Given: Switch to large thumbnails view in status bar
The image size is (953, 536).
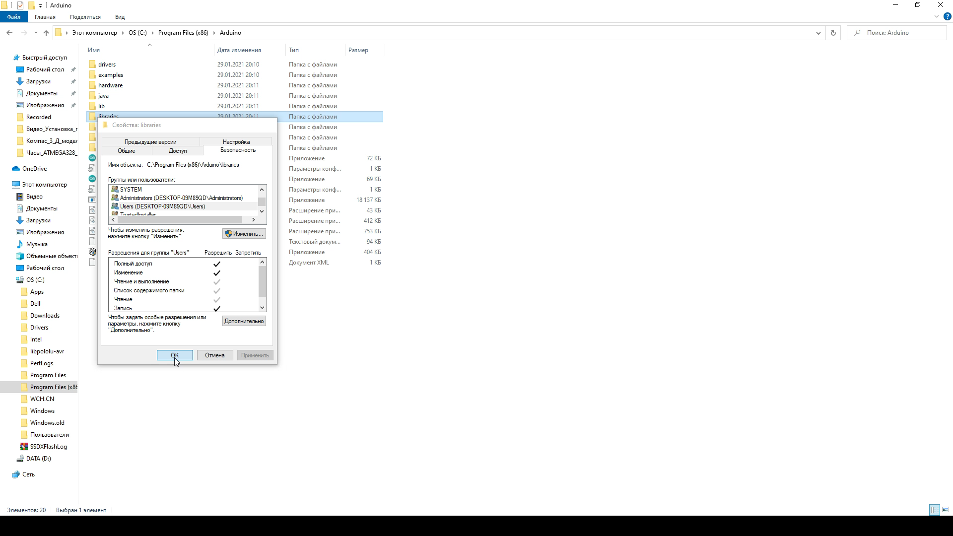Looking at the screenshot, I should (x=946, y=510).
